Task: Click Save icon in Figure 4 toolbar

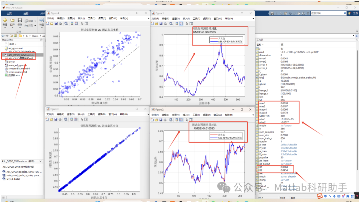Action: click(56, 23)
